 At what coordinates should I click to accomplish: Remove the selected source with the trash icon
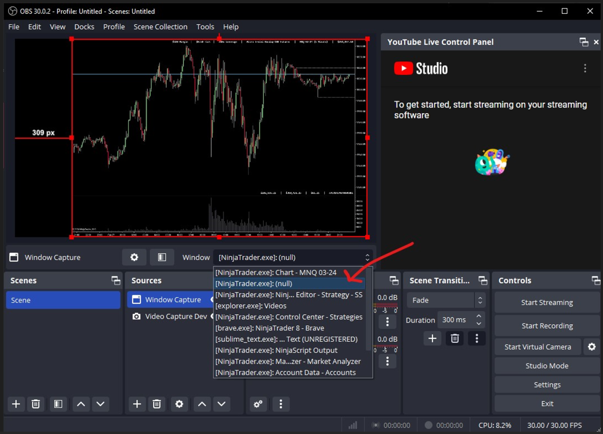tap(156, 404)
